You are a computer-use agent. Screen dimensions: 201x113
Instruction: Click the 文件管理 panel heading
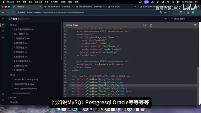point(13,19)
